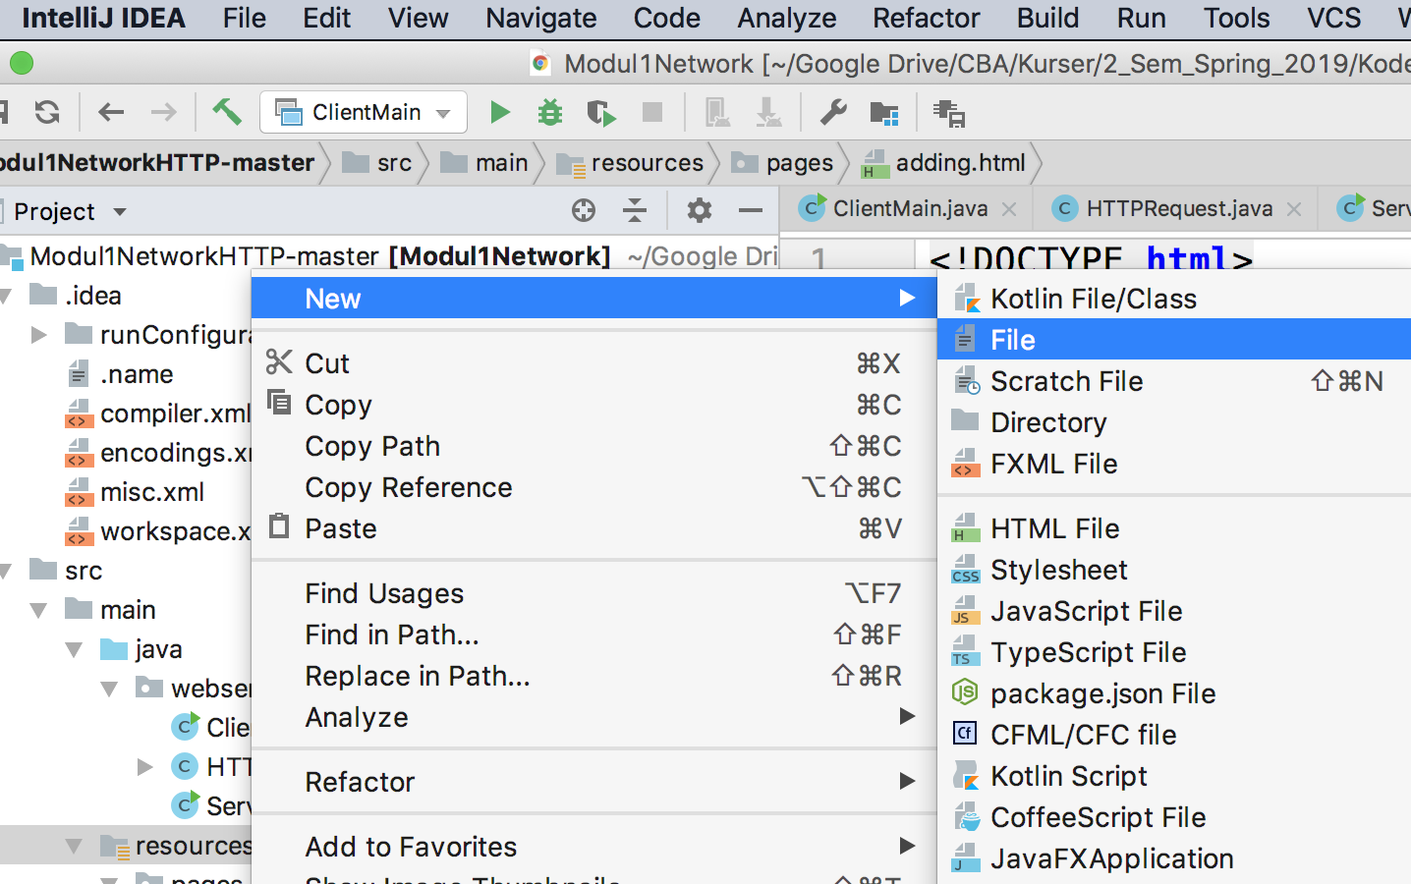Select Find Usages menu entry

tap(594, 593)
